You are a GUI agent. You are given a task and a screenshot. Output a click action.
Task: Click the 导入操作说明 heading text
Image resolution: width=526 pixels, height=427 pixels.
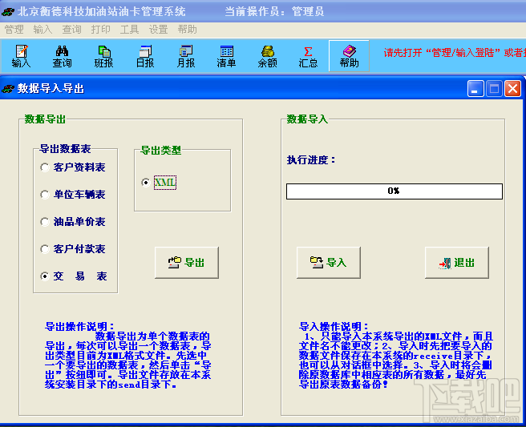[334, 326]
